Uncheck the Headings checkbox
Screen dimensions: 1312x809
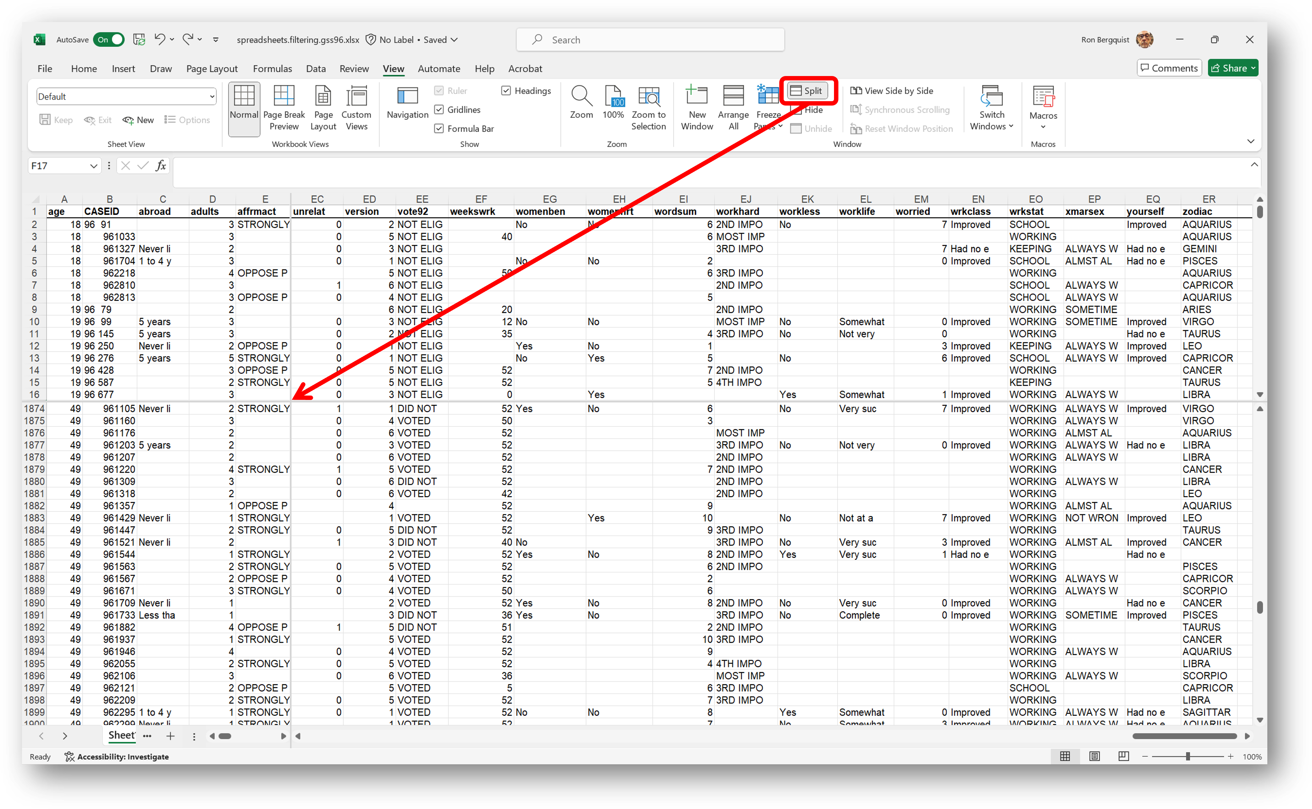point(506,90)
